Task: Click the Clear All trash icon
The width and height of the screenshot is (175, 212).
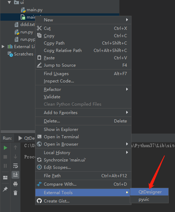Action: click(x=15, y=193)
